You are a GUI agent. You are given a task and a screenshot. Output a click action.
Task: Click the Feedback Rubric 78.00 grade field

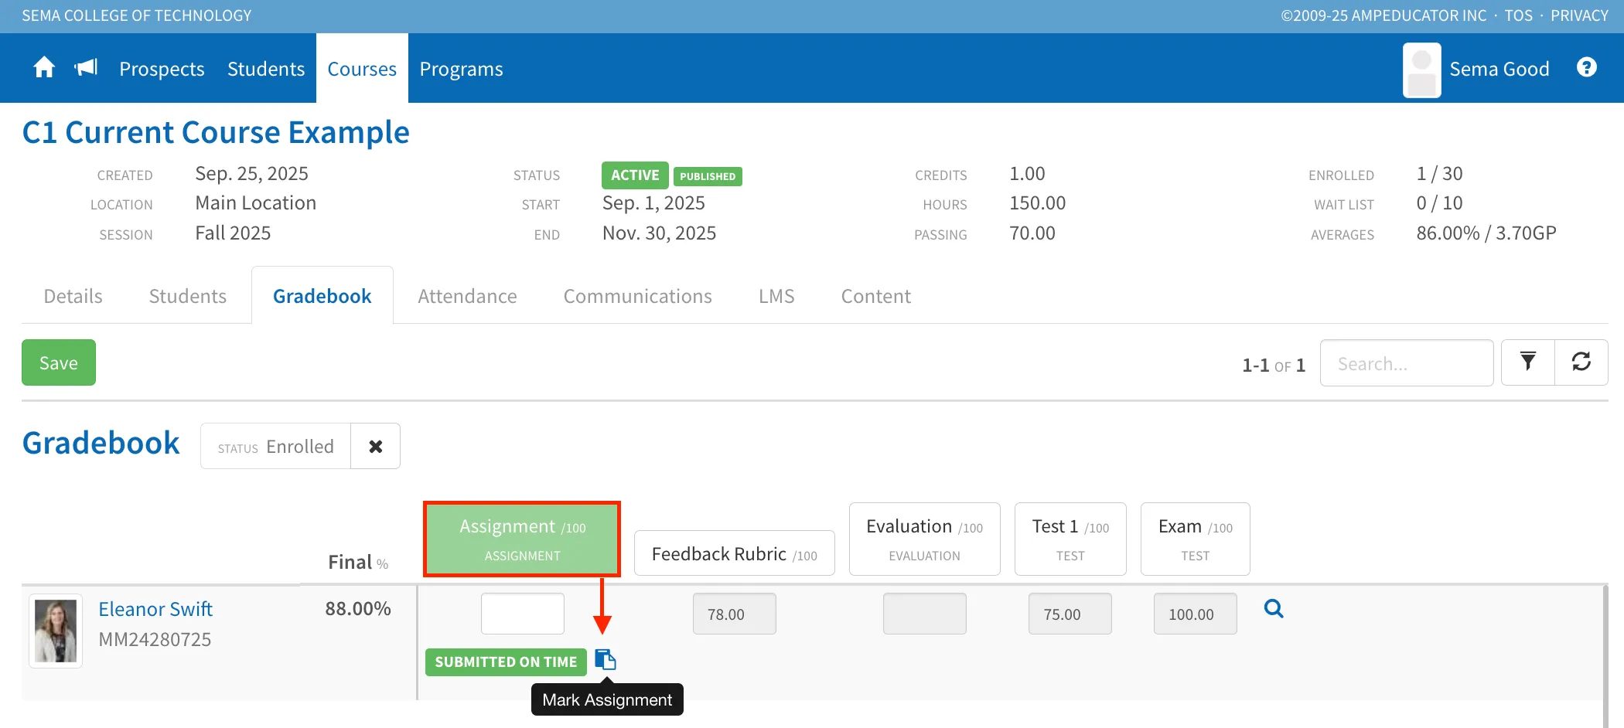click(x=735, y=614)
